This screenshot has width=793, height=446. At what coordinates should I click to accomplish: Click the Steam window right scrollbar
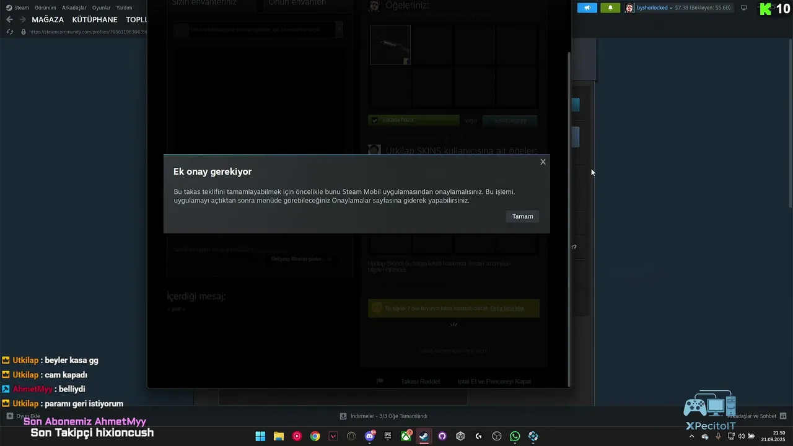click(789, 124)
